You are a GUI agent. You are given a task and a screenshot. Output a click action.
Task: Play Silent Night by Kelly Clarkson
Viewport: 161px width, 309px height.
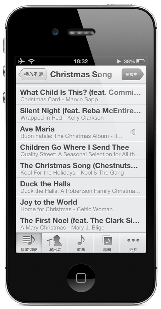click(x=81, y=114)
